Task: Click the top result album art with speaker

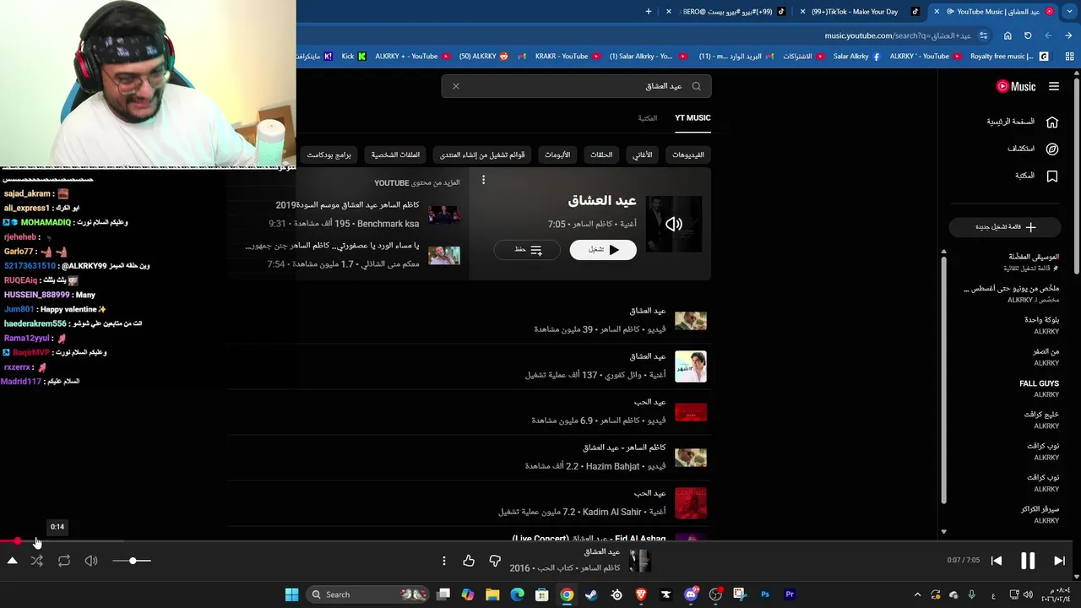Action: [673, 224]
